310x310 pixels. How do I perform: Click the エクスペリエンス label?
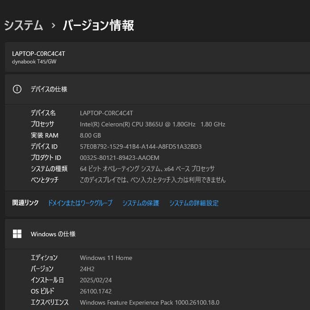point(50,302)
